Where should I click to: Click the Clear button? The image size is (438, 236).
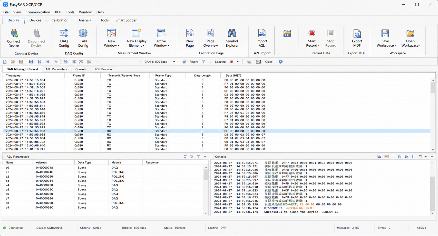click(269, 62)
